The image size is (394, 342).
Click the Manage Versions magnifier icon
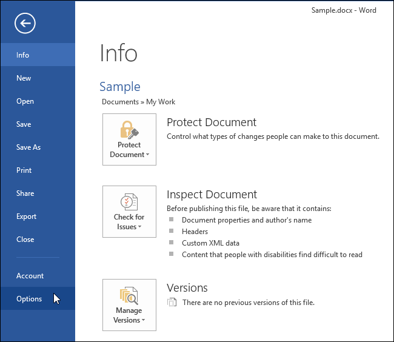point(129,295)
